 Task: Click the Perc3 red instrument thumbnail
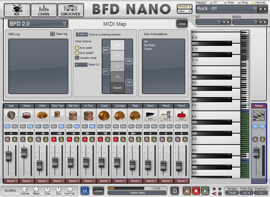[x=182, y=115]
